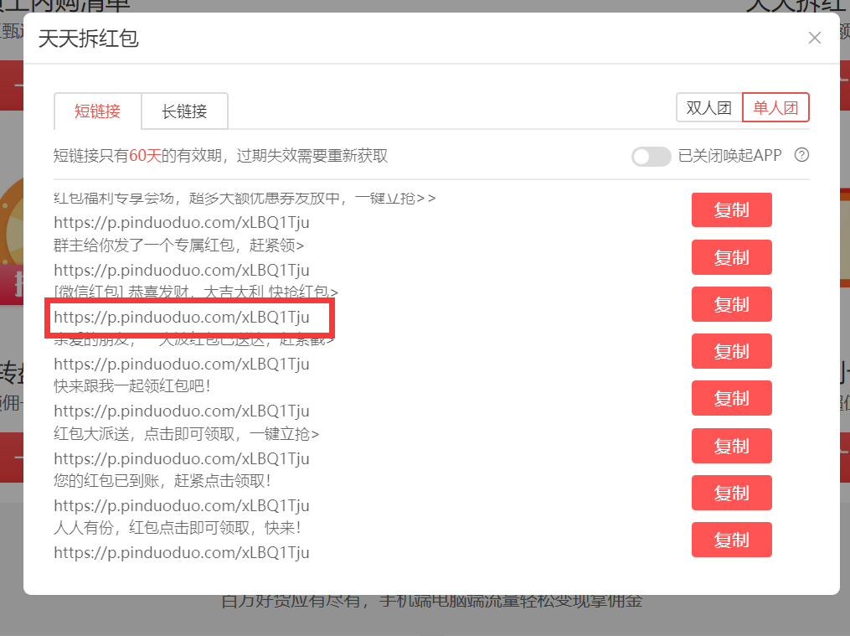The height and width of the screenshot is (636, 850).
Task: Switch to the 长链接 tab
Action: (x=184, y=111)
